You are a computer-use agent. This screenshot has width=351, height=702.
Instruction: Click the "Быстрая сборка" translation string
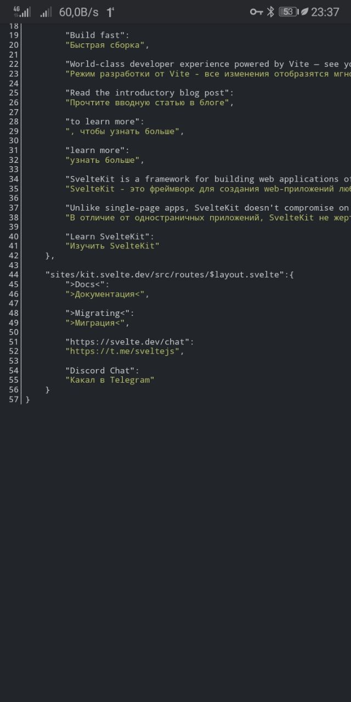tap(107, 45)
